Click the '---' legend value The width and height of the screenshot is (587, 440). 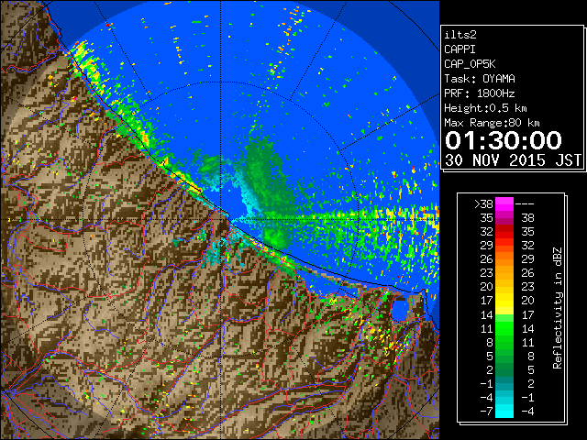pos(525,204)
